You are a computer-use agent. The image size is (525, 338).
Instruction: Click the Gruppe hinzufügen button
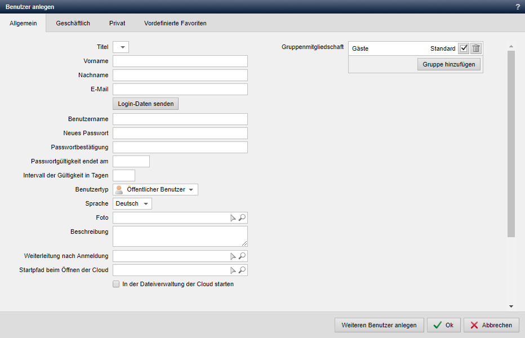point(448,64)
